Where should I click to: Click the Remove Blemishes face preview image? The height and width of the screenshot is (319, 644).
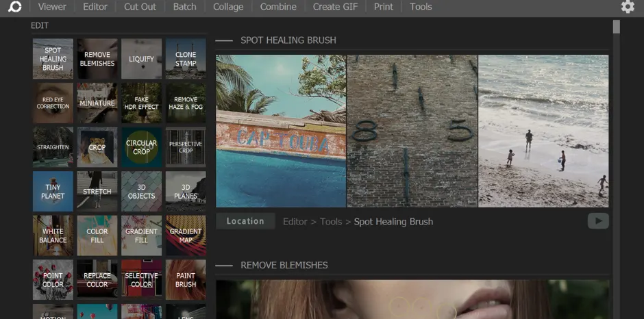tap(412, 300)
